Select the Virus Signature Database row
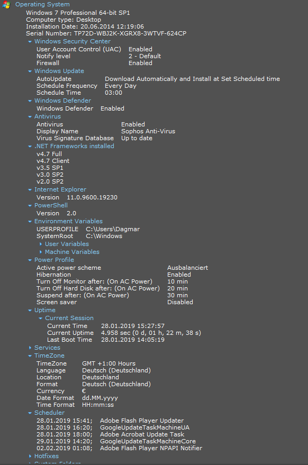Image resolution: width=308 pixels, height=465 pixels. [x=94, y=138]
